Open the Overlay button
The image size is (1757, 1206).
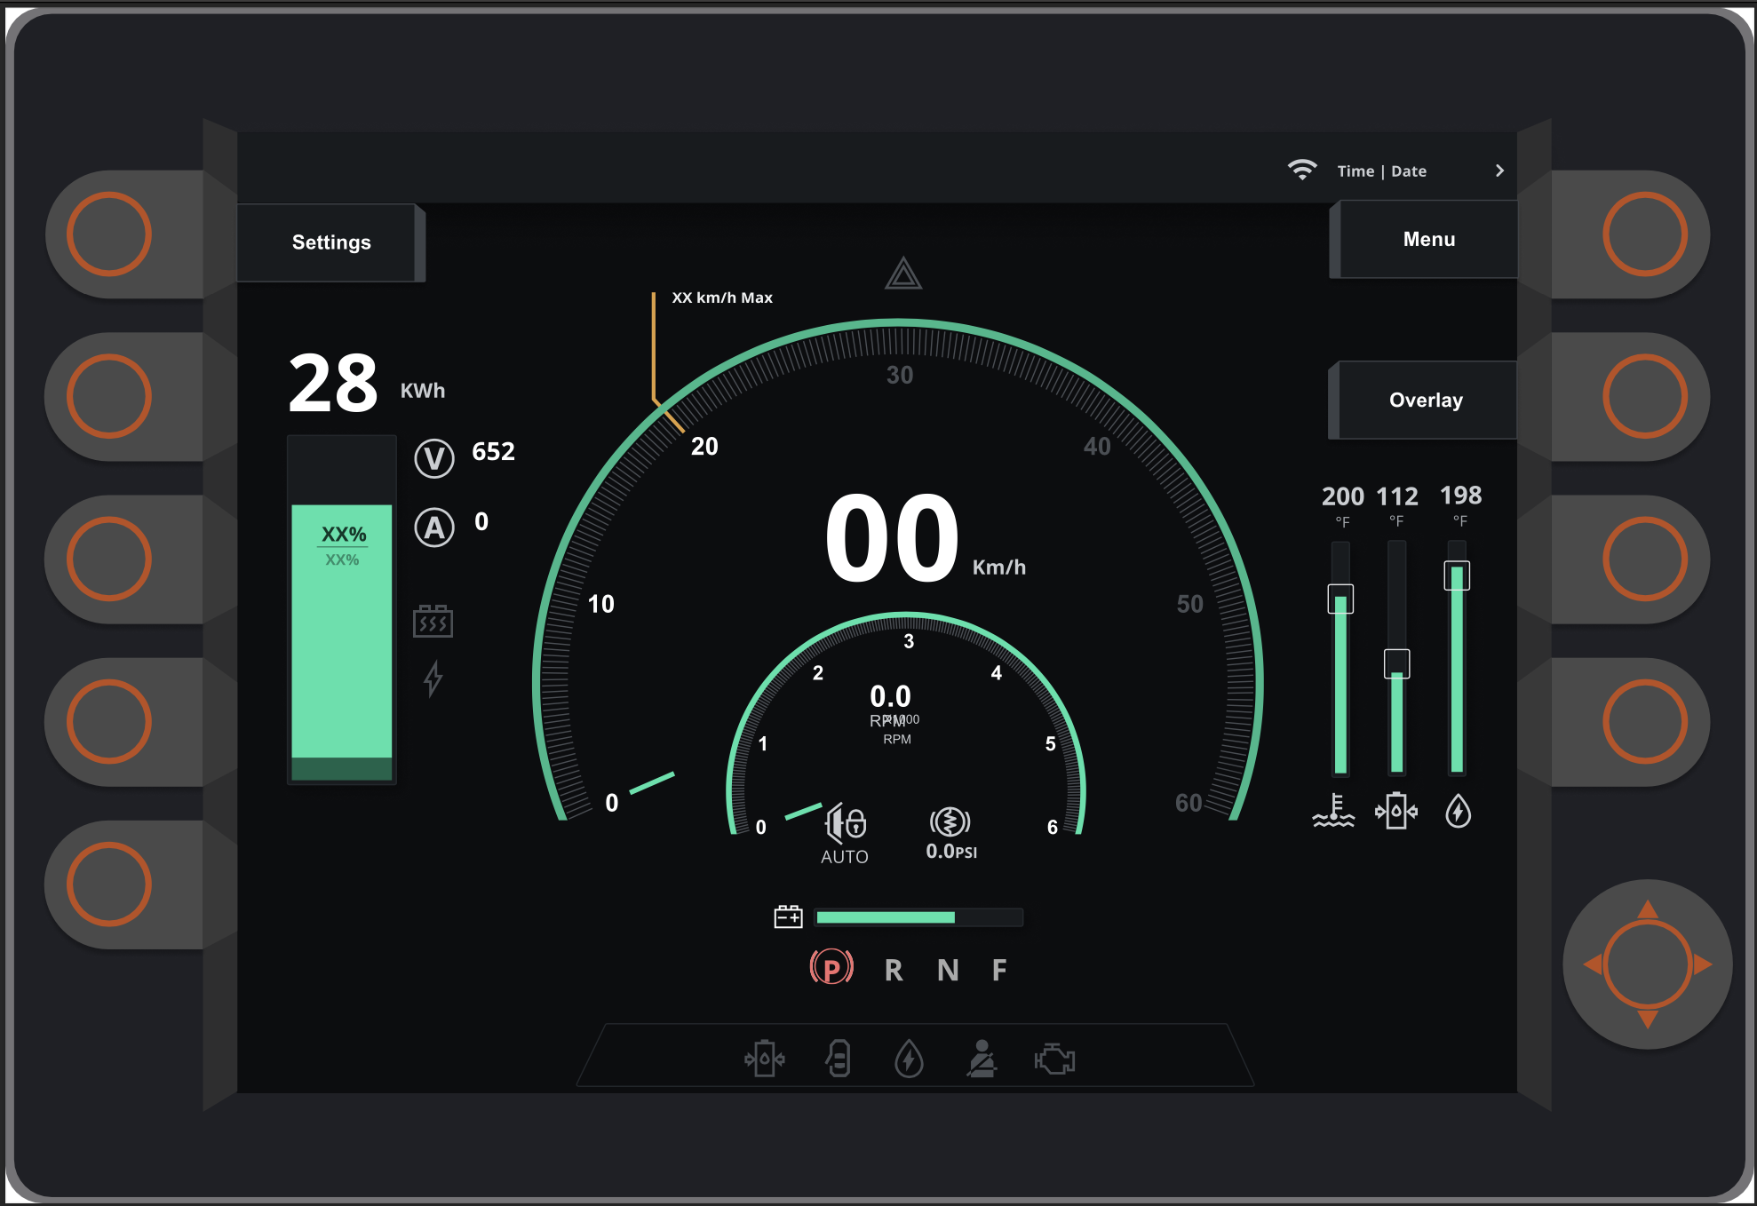[1425, 400]
